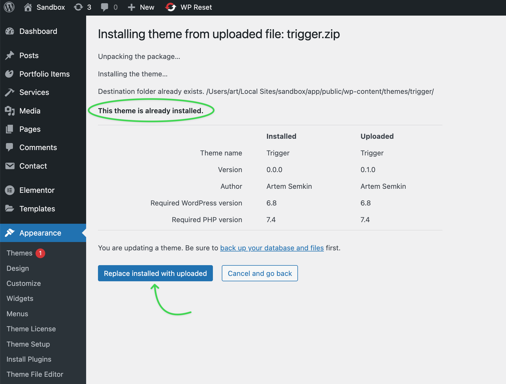506x384 pixels.
Task: Go to the Services menu item
Action: coord(34,92)
